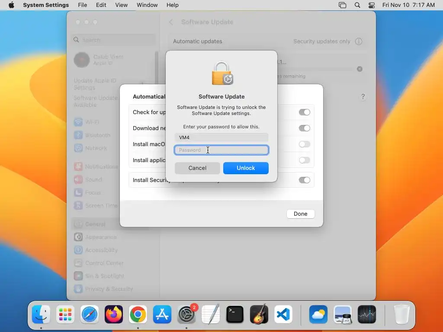This screenshot has width=443, height=332.
Task: Enable Install macOS updates switch
Action: [304, 144]
